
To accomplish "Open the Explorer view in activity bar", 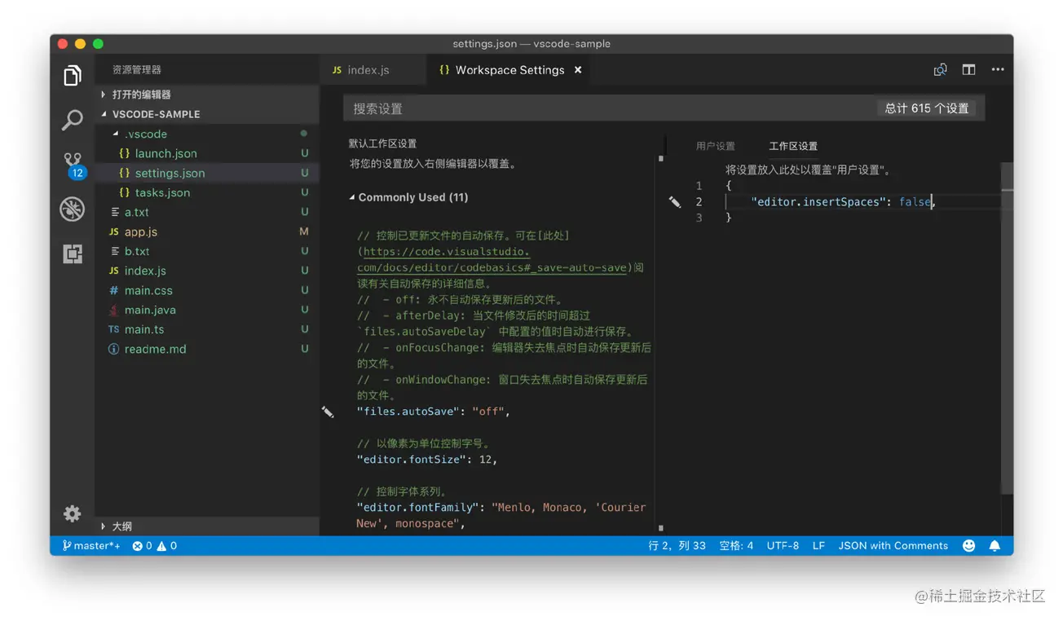I will tap(73, 76).
